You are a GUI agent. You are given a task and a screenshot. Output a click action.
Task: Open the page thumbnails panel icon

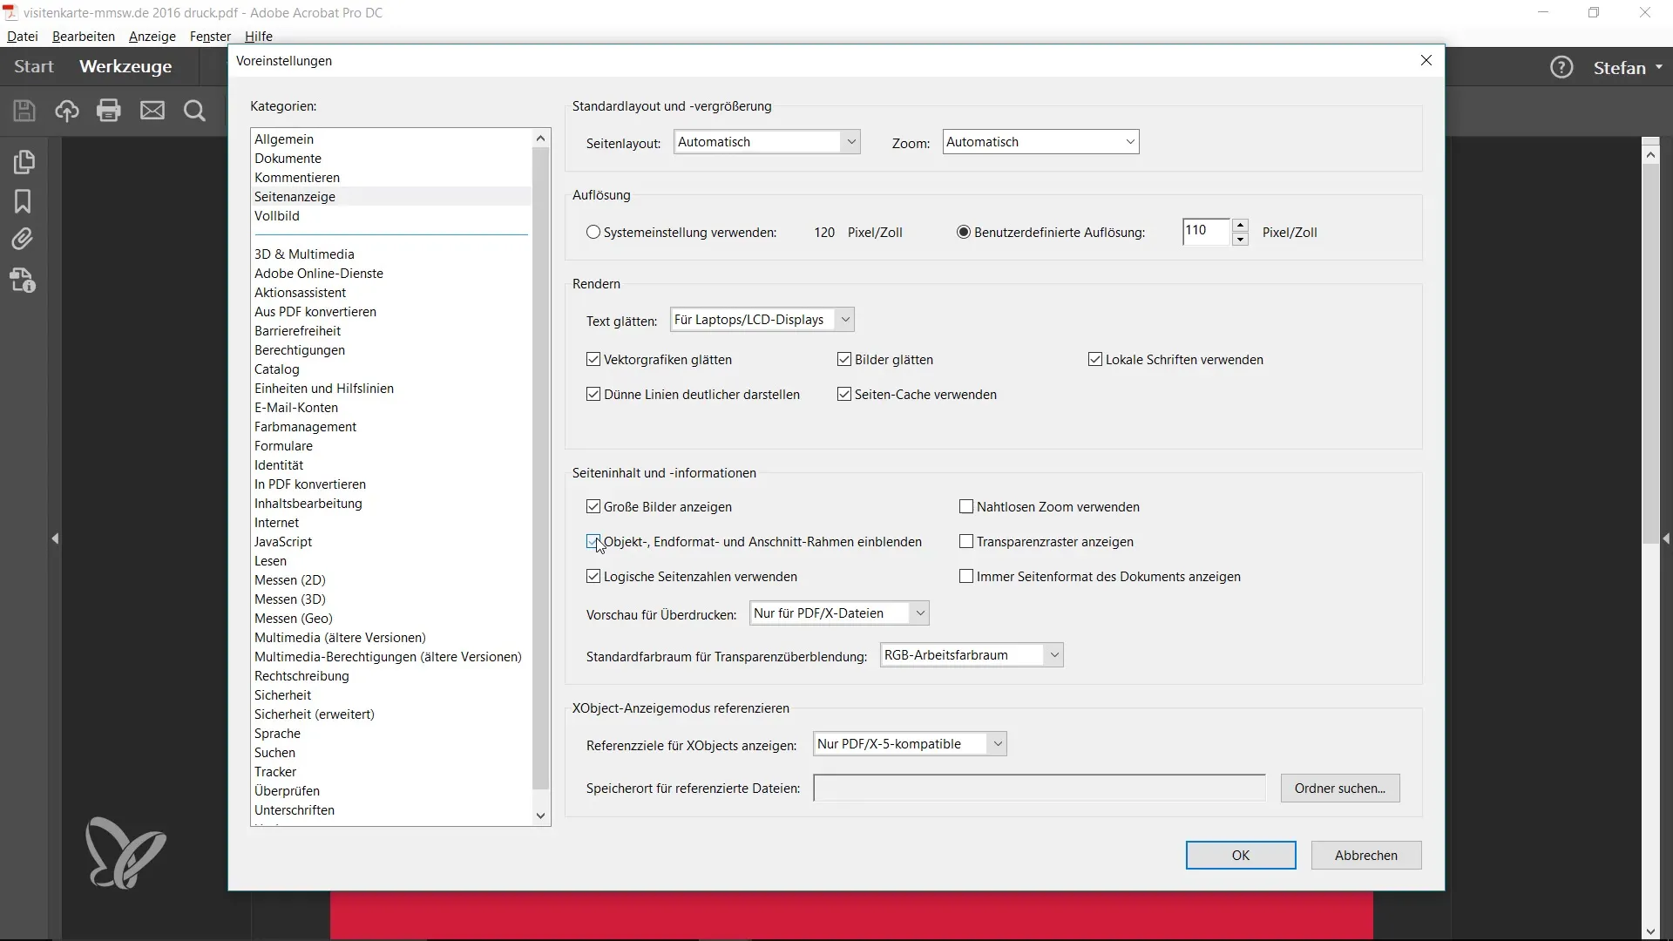(24, 162)
